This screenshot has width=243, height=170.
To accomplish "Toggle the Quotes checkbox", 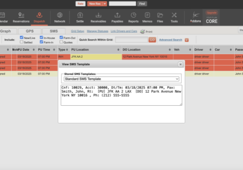I will tap(61, 42).
